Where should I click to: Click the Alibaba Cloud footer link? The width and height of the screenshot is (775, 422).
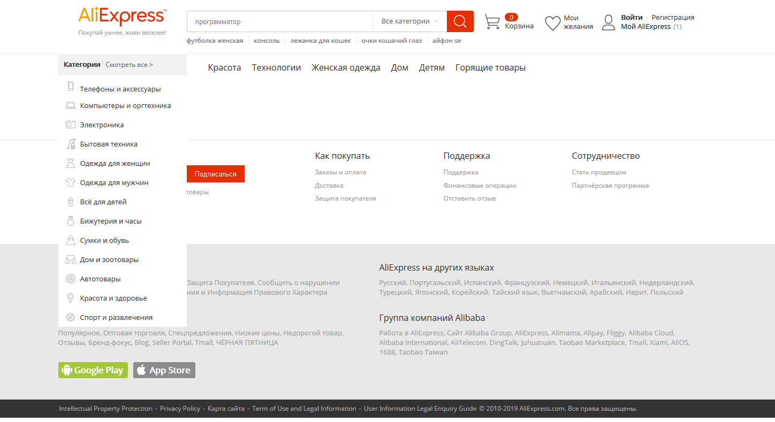coord(651,333)
